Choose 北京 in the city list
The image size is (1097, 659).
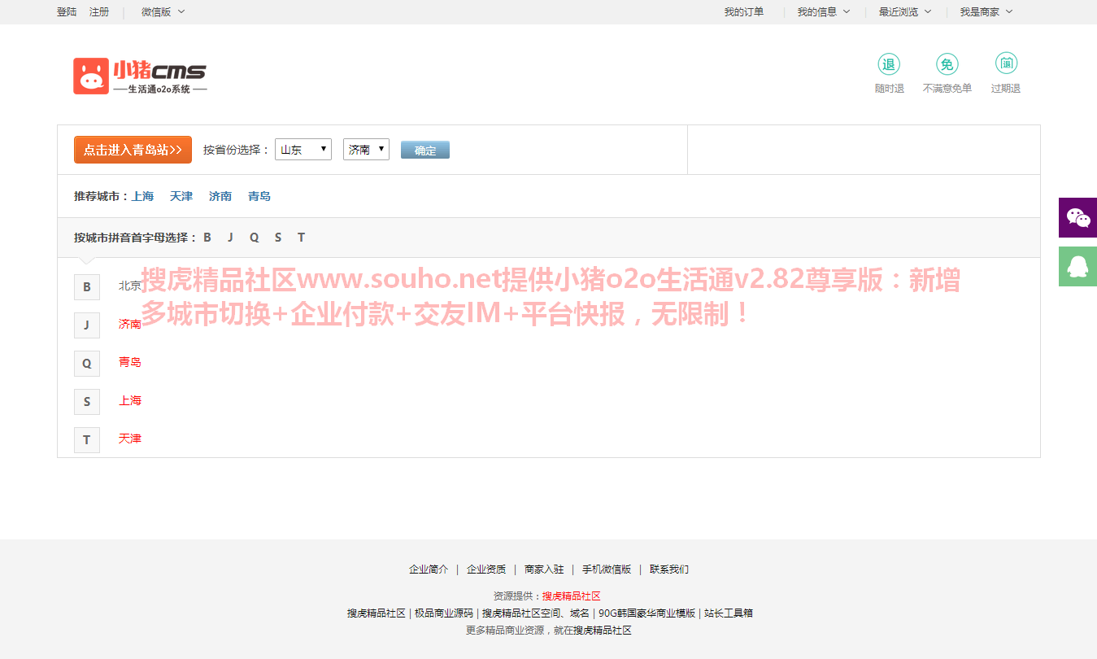(x=130, y=286)
